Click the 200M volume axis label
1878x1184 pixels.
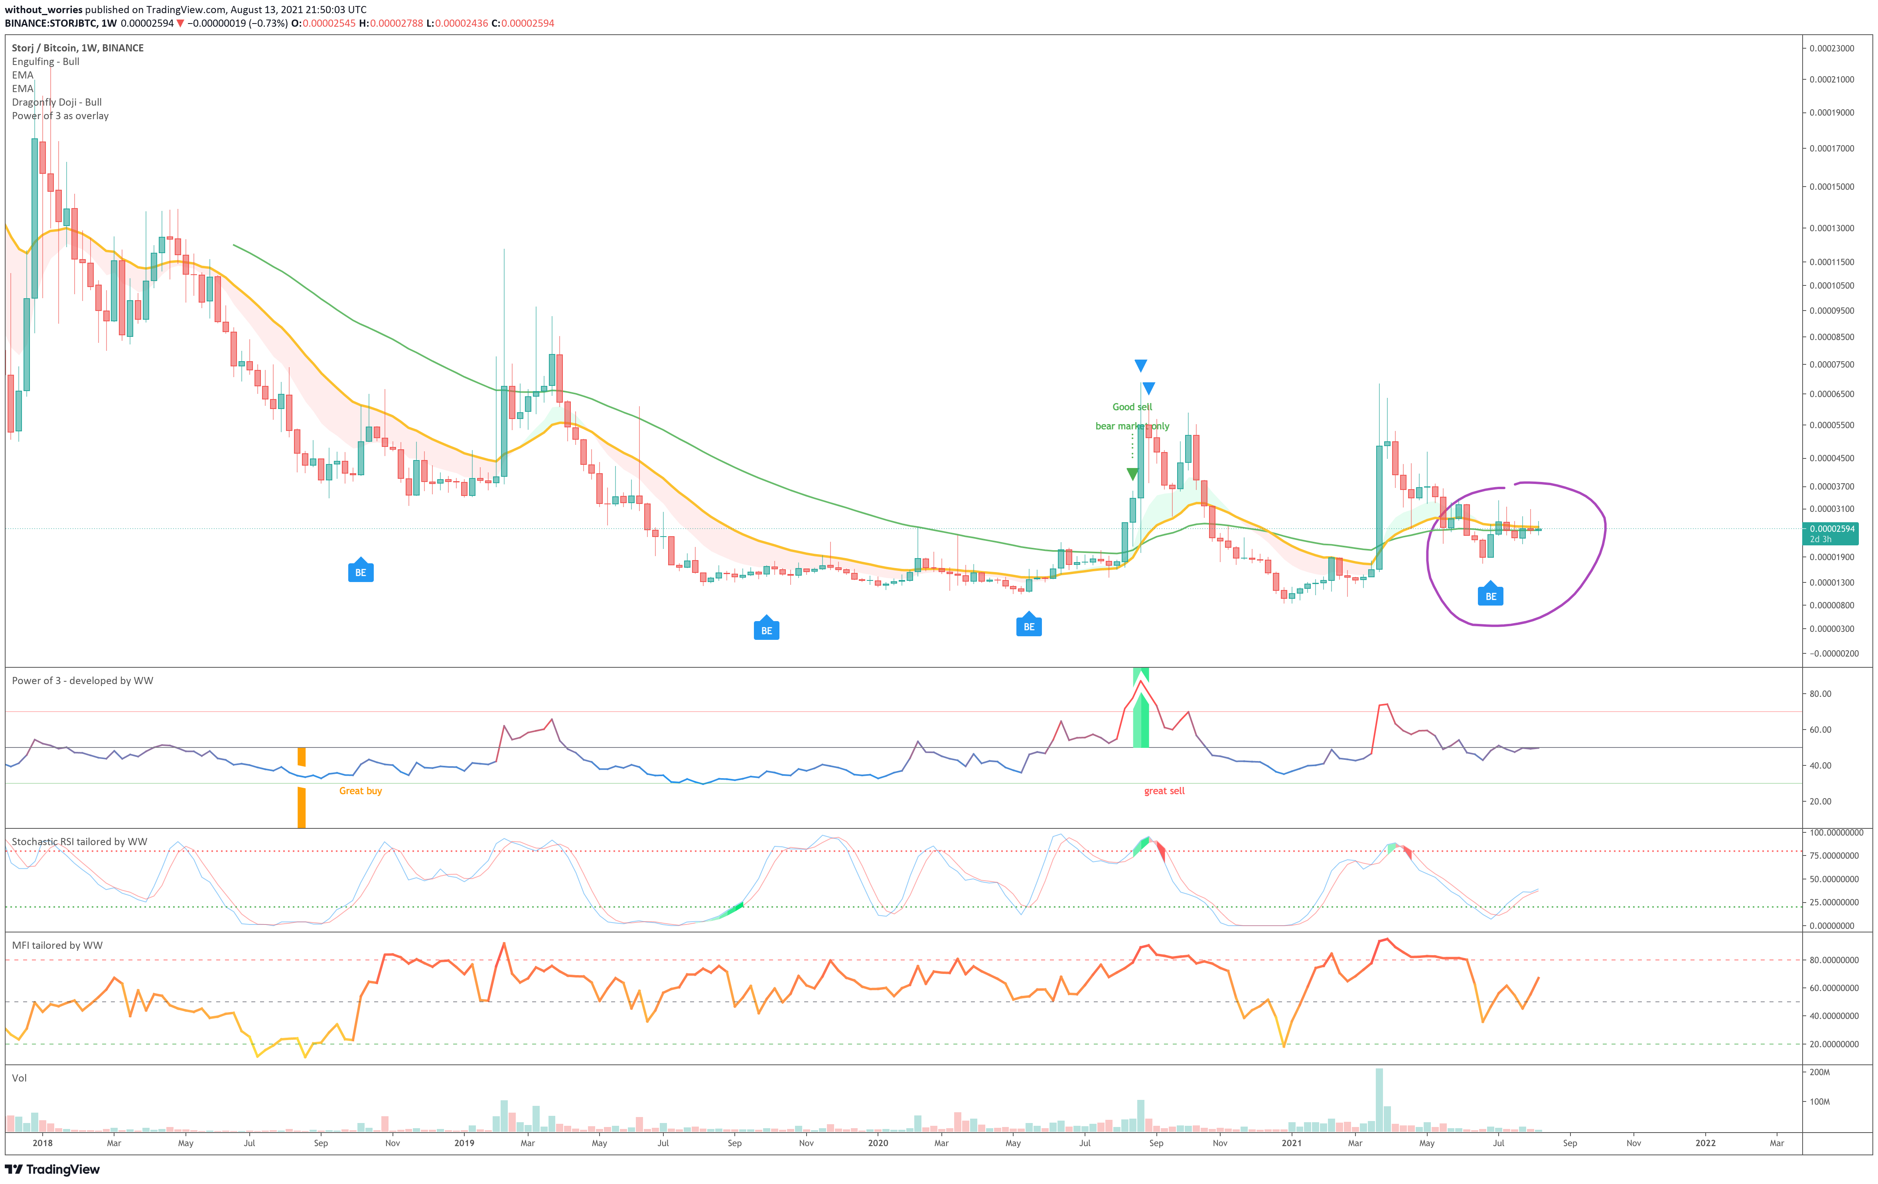pyautogui.click(x=1819, y=1072)
